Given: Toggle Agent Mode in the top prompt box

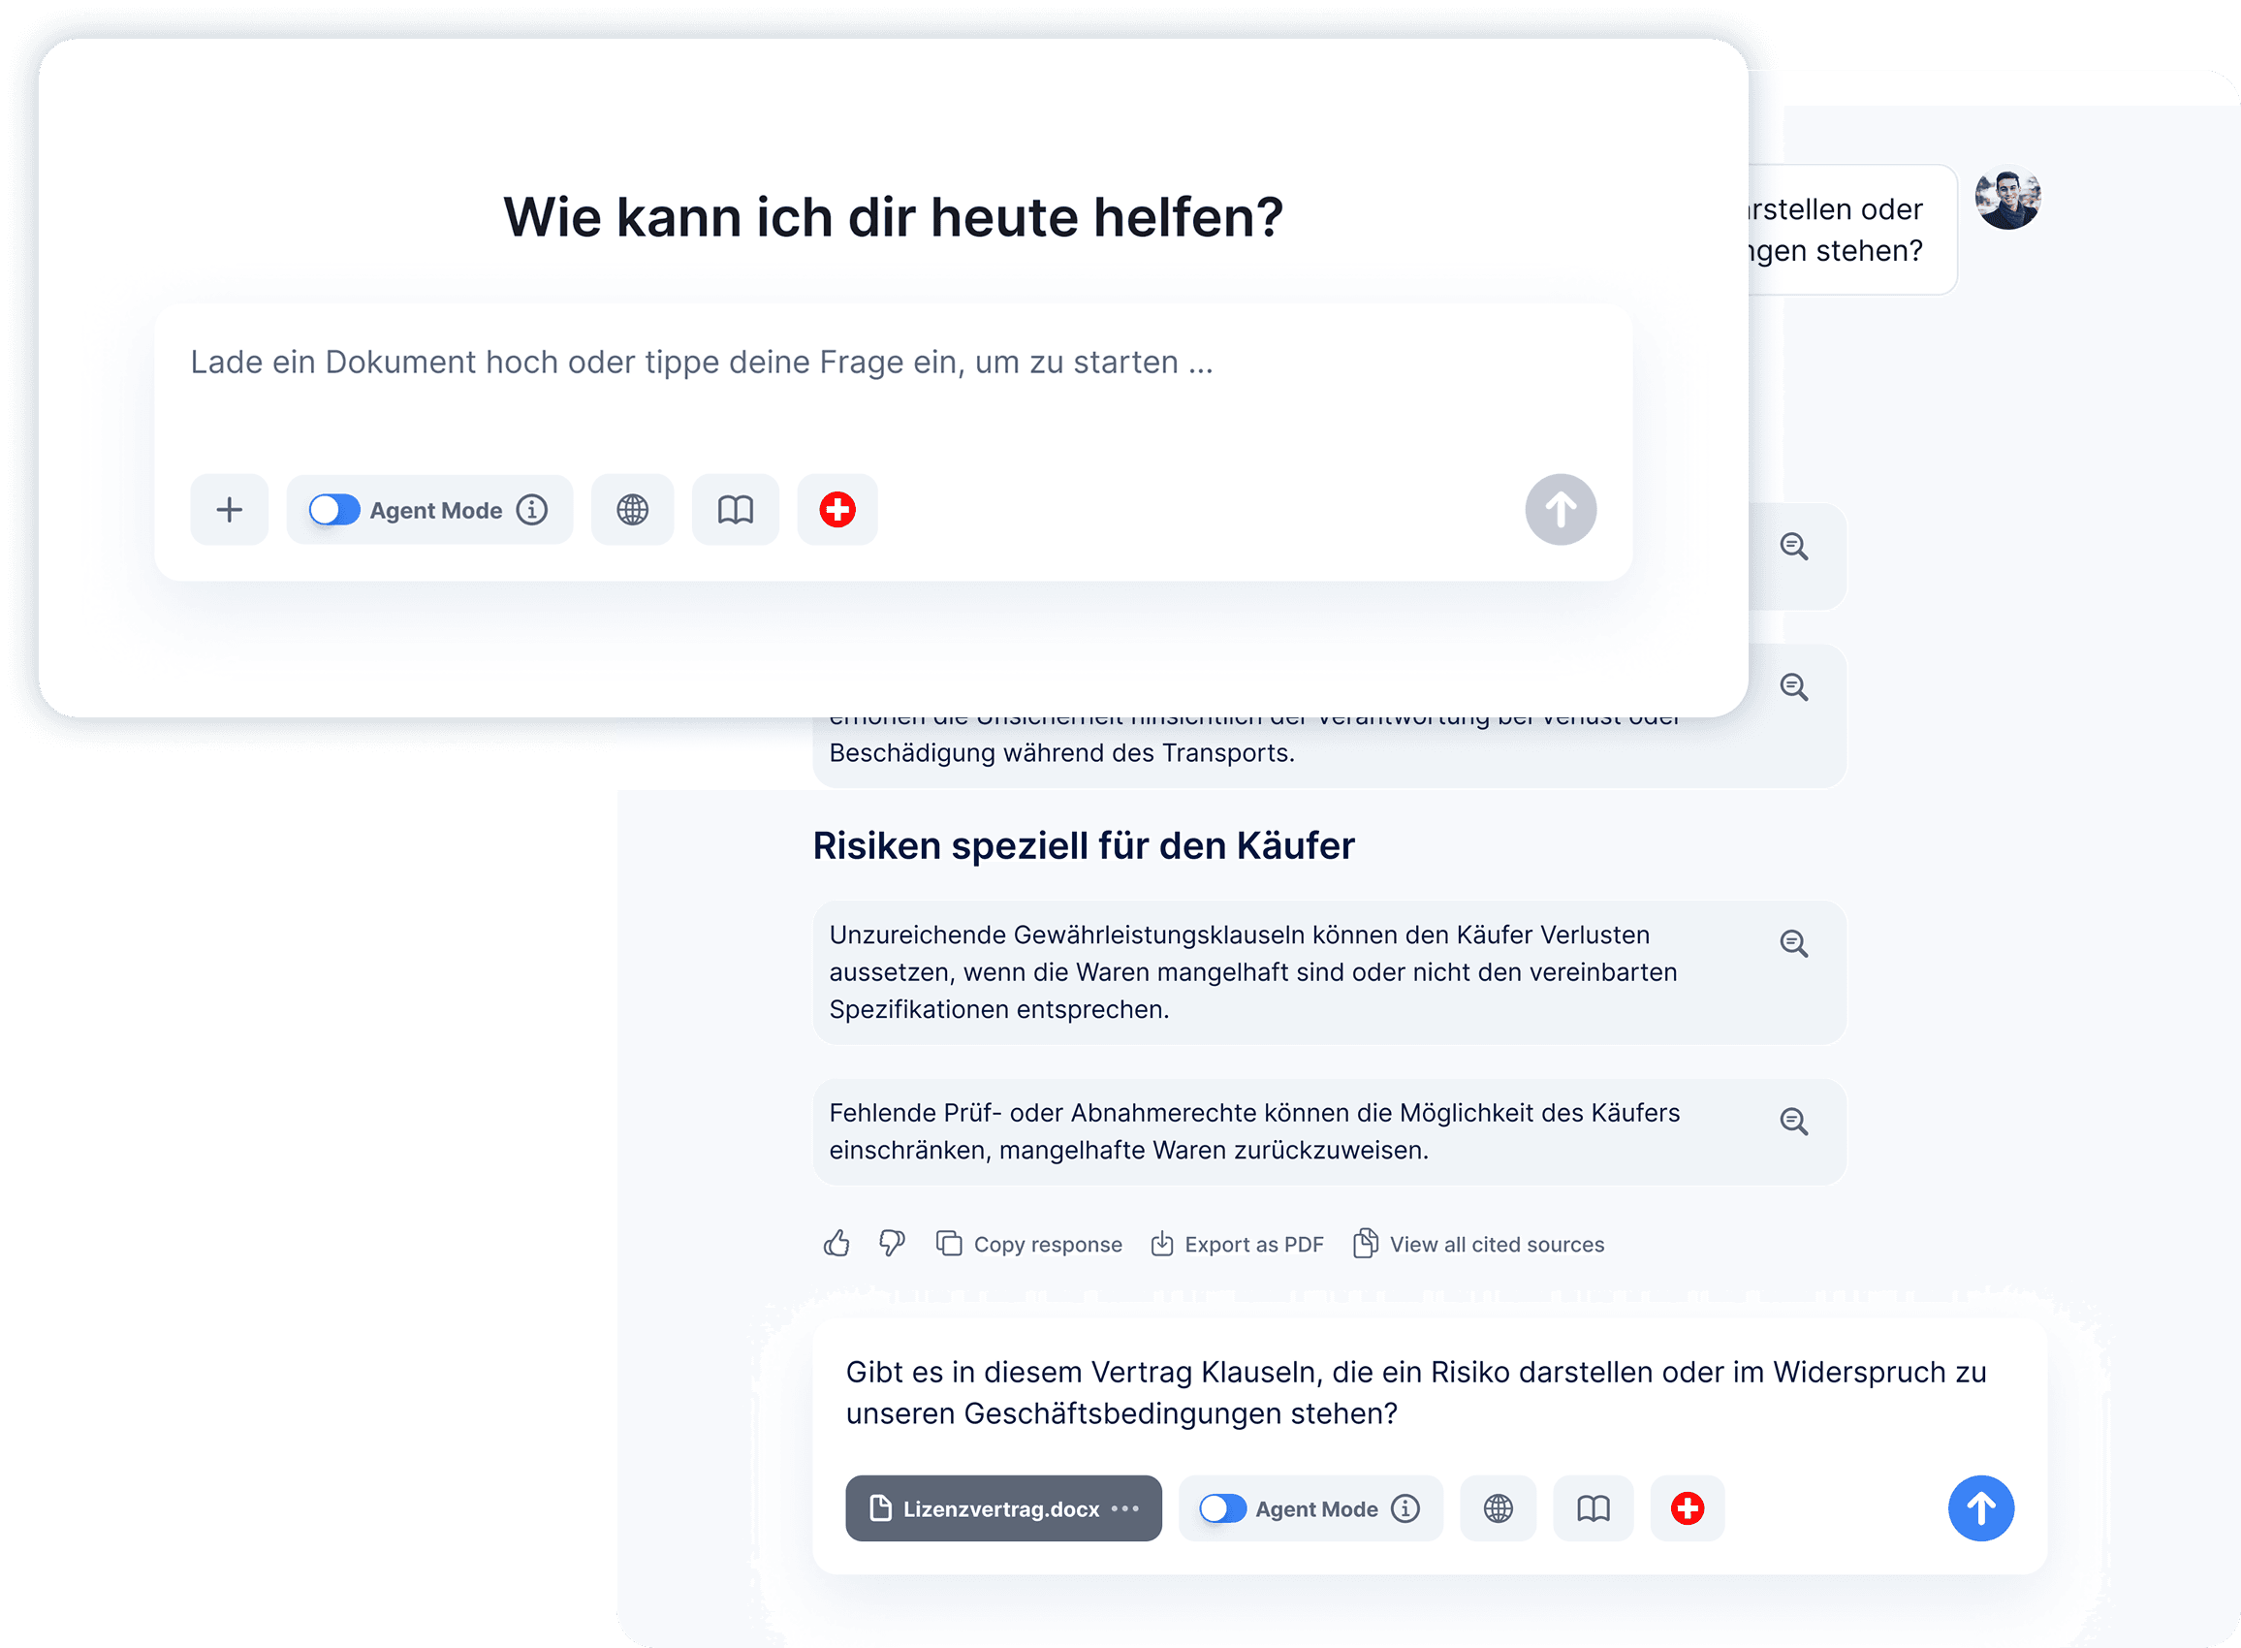Looking at the screenshot, I should (334, 510).
